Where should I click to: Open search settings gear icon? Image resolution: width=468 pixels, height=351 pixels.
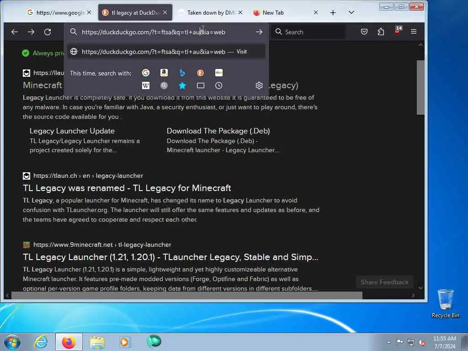(x=259, y=85)
